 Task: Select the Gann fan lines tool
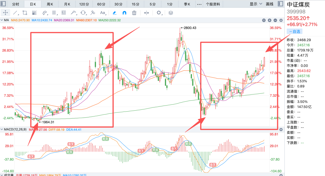34,13
